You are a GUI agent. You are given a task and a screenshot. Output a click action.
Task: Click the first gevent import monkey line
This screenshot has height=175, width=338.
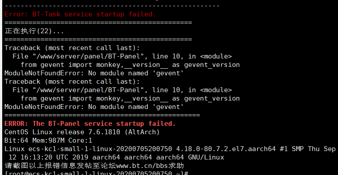tap(130, 65)
